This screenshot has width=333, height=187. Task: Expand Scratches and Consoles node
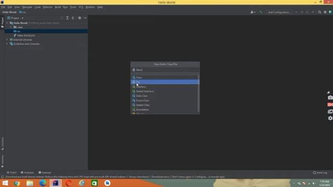pyautogui.click(x=7, y=44)
